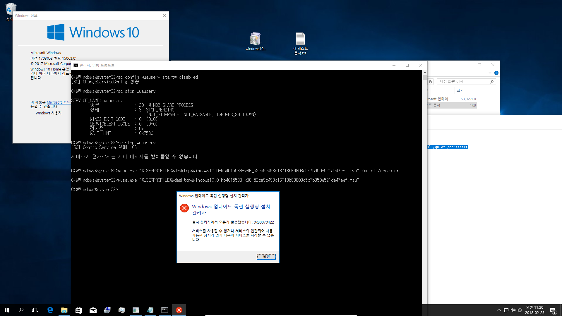This screenshot has width=562, height=316.
Task: Show hidden system tray icons
Action: pos(499,310)
